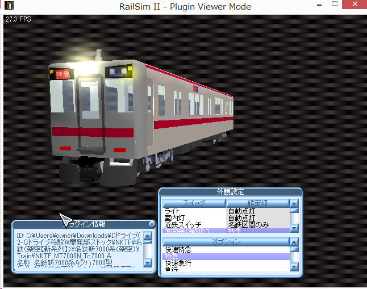This screenshot has width=367, height=289.
Task: Click the scrollbar thumb of the オプション list
Action: (x=294, y=249)
